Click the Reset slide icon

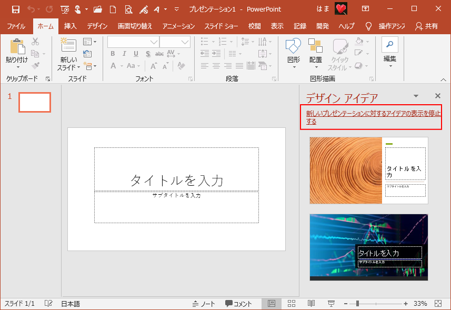[x=87, y=54]
